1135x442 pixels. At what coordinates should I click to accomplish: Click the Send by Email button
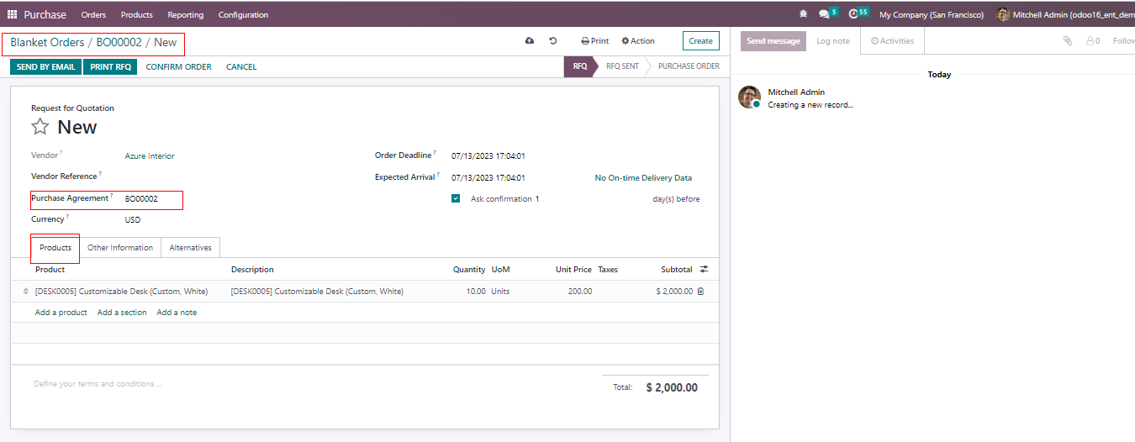click(x=45, y=66)
